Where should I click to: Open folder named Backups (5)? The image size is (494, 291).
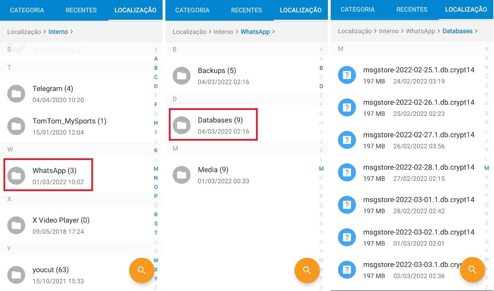[217, 71]
